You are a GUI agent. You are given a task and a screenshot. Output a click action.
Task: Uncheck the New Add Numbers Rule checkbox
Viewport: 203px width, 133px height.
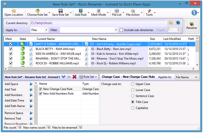pyautogui.click(x=40, y=94)
